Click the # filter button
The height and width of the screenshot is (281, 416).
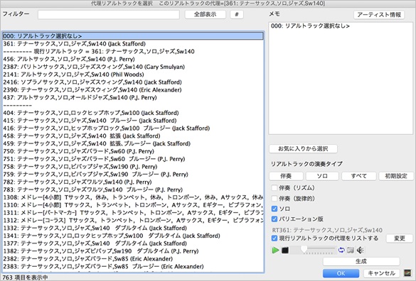click(237, 14)
